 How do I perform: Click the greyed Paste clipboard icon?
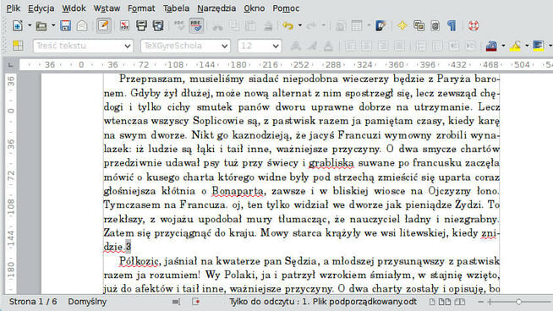250,25
